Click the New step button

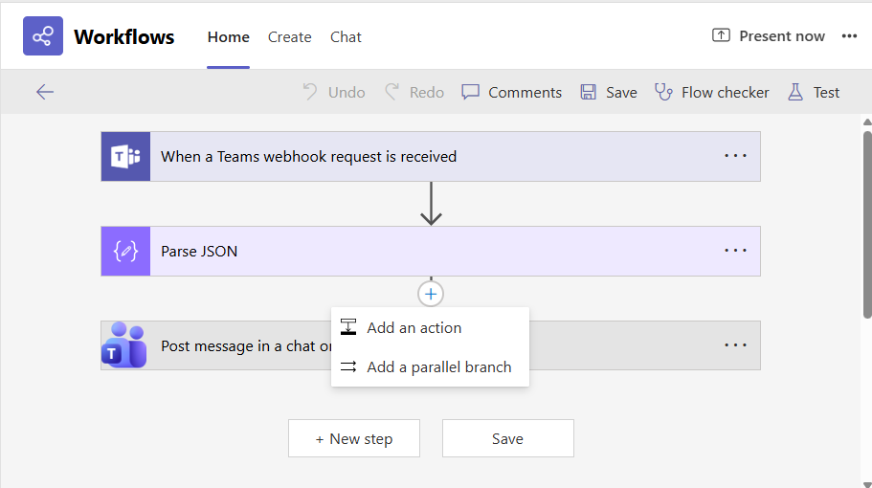click(x=354, y=438)
